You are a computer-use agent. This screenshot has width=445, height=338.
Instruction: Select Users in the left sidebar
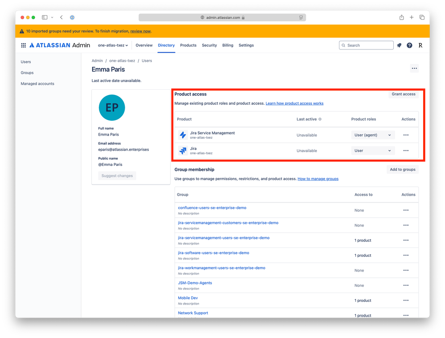tap(26, 62)
